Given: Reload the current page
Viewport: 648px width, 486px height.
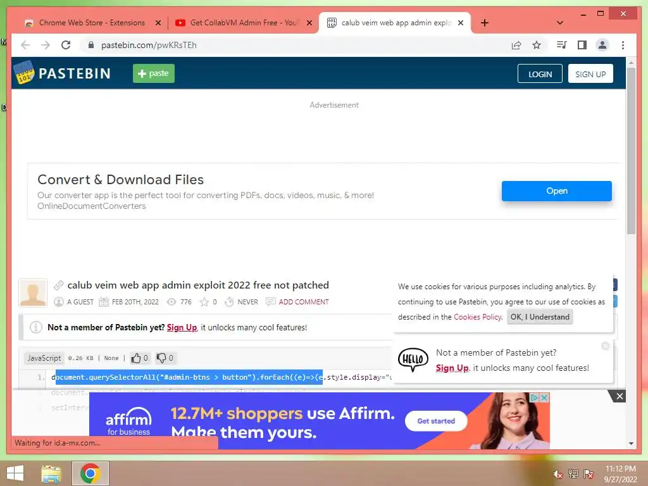Looking at the screenshot, I should pos(66,45).
